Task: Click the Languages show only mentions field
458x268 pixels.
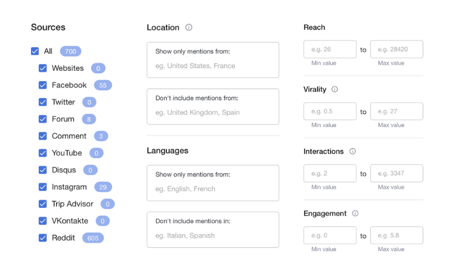Action: pyautogui.click(x=213, y=188)
